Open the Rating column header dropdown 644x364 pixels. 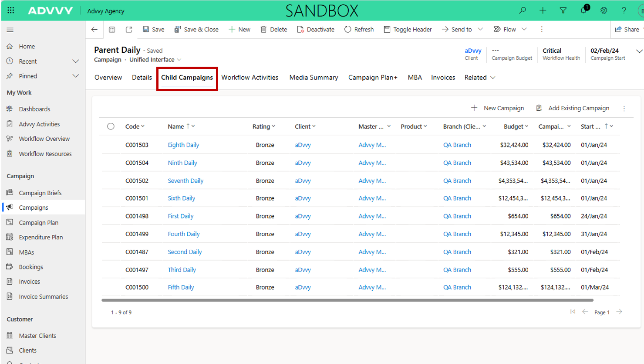pos(263,126)
